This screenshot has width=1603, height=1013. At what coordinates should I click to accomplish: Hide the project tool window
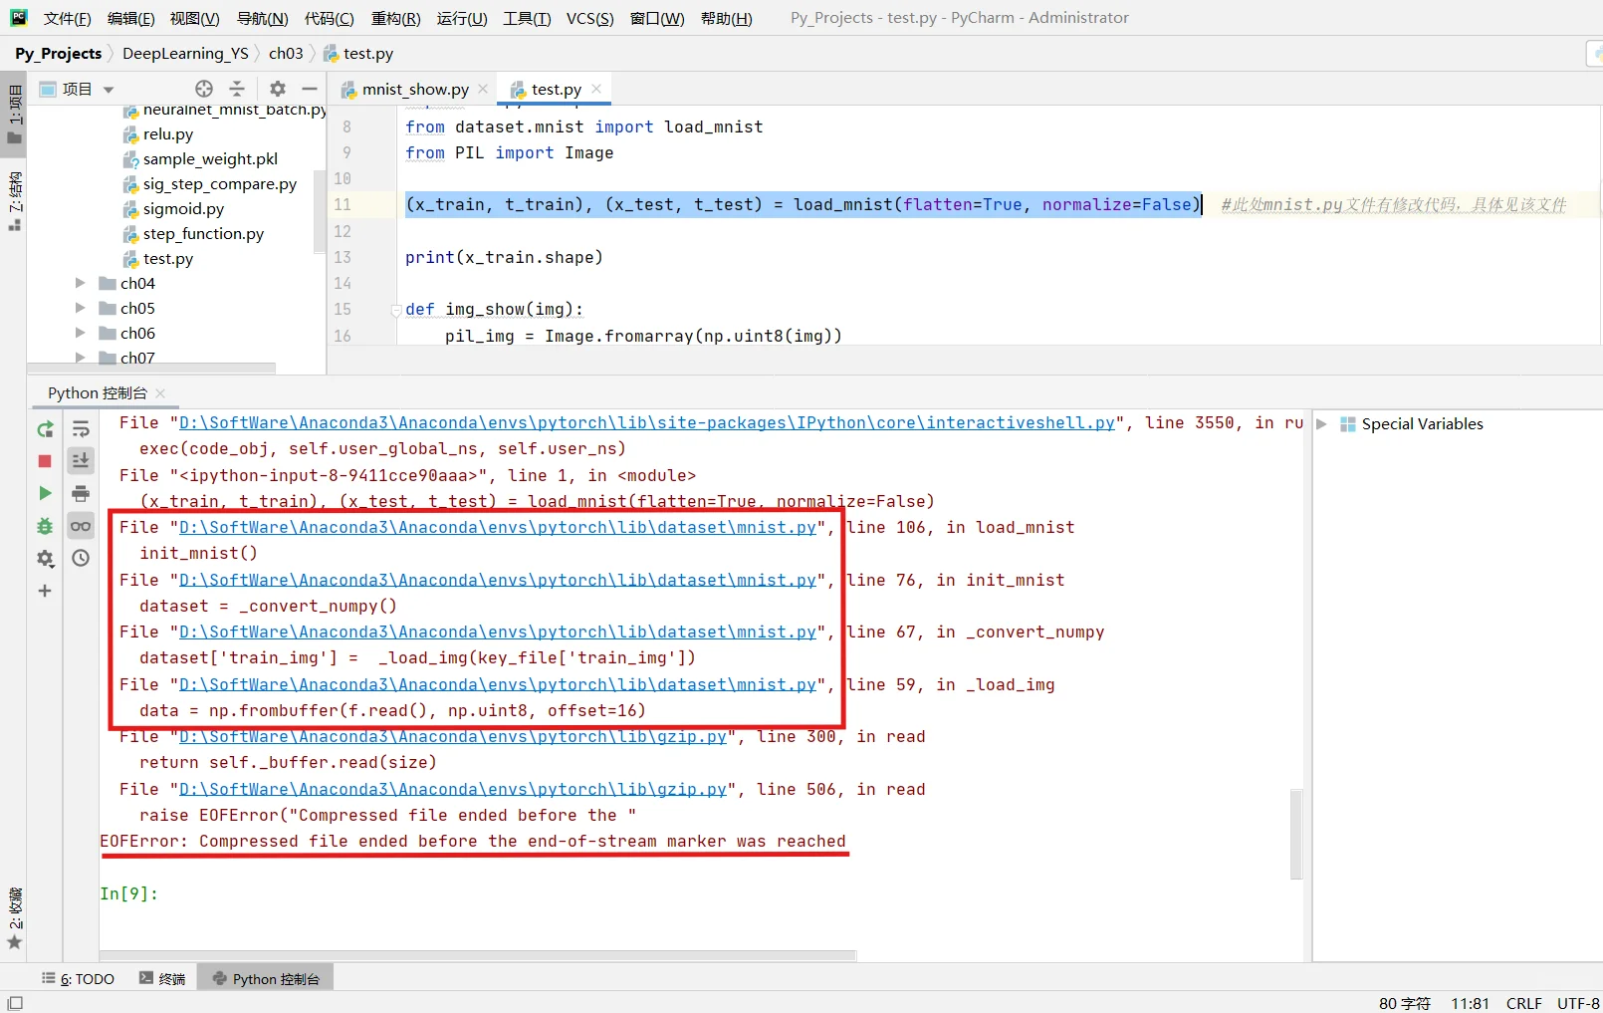(x=310, y=89)
